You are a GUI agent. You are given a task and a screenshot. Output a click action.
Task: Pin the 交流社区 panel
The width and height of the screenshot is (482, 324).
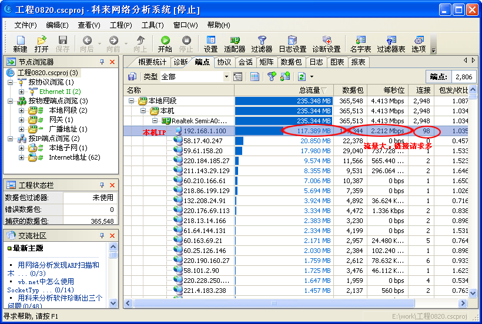pyautogui.click(x=102, y=235)
